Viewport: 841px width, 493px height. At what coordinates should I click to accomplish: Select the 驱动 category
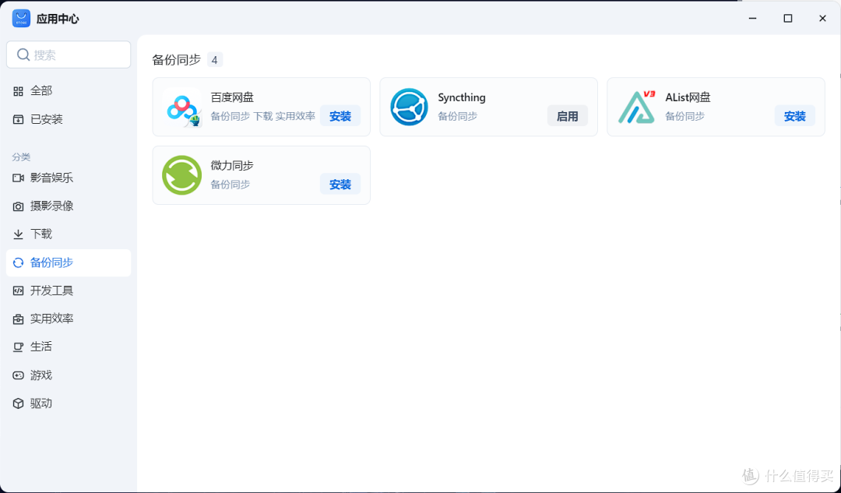pos(69,403)
